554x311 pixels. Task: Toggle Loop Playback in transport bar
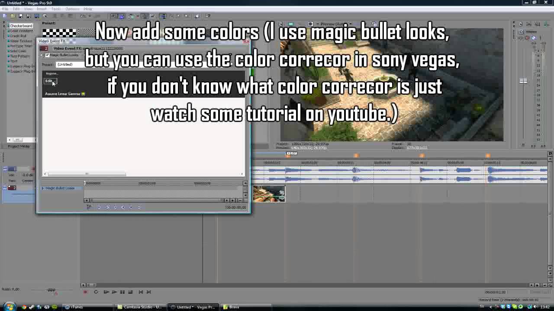pyautogui.click(x=96, y=292)
